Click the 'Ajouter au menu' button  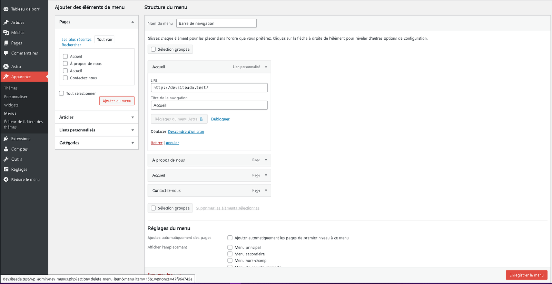[117, 101]
